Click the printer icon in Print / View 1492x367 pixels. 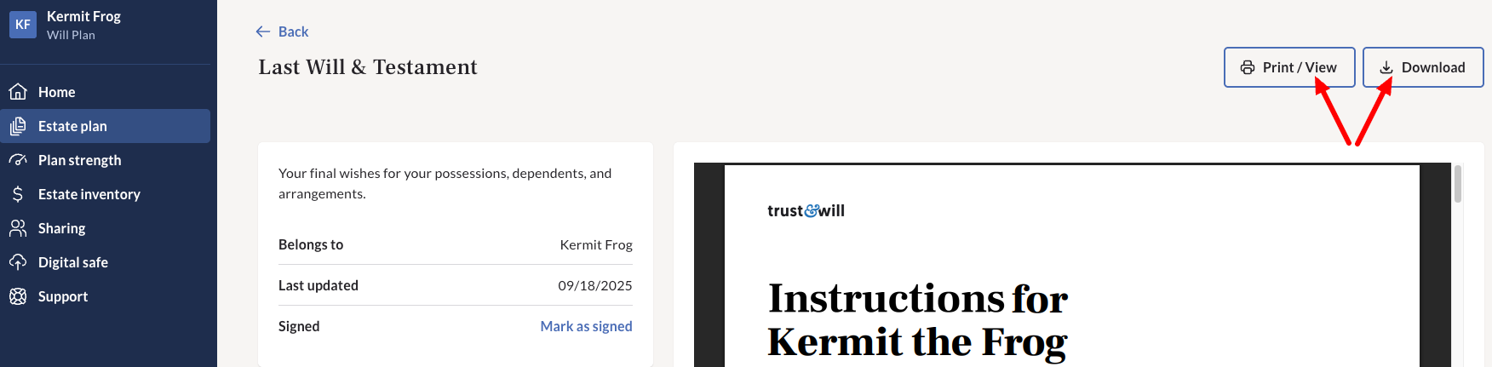tap(1248, 67)
